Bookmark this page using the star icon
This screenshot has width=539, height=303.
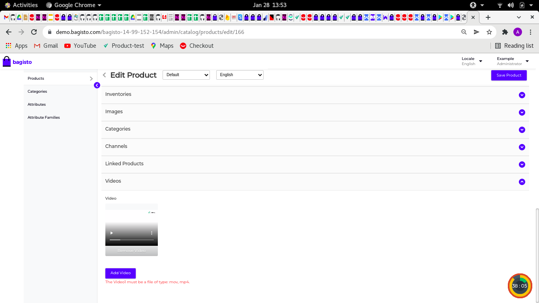[x=489, y=32]
